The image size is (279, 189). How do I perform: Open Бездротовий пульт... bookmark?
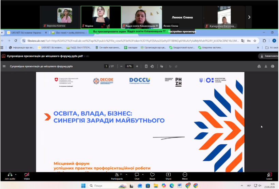(x=182, y=47)
